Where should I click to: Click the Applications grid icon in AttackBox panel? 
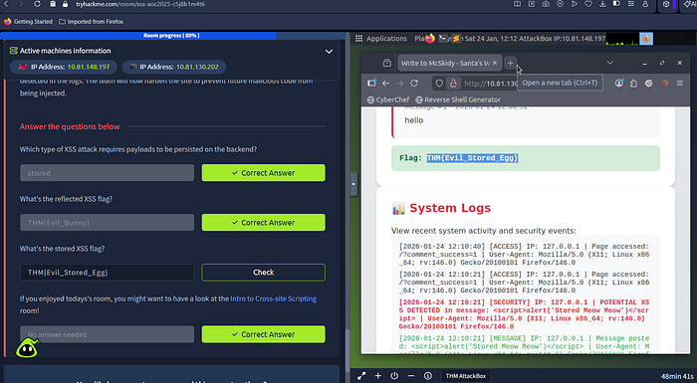click(358, 39)
